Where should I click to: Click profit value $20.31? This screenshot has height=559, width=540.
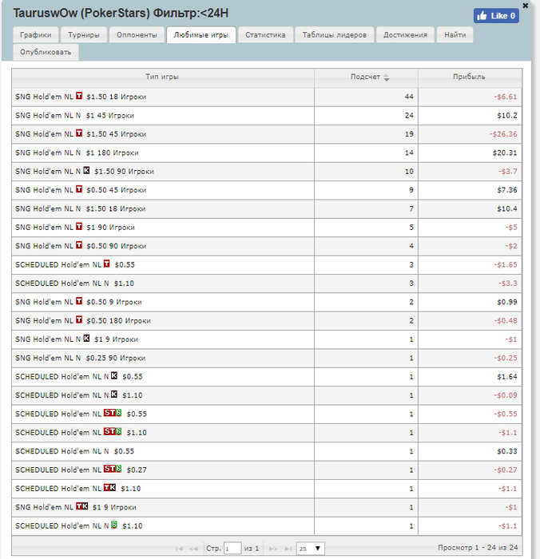click(x=505, y=153)
